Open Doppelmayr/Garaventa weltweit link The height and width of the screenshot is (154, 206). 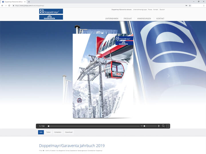[122, 10]
